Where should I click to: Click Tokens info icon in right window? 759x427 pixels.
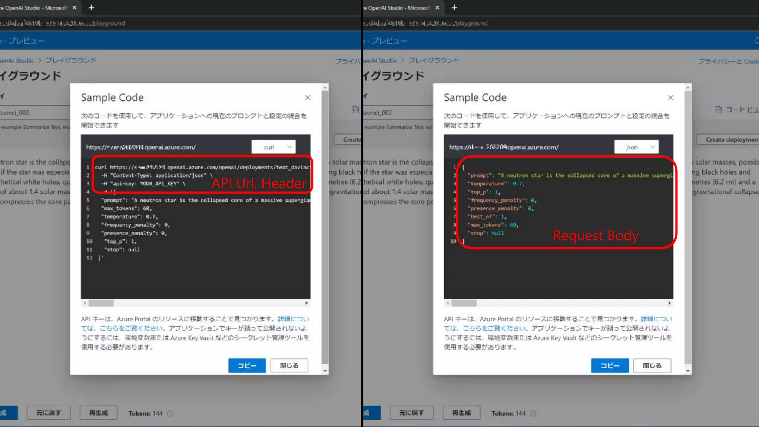coord(533,413)
